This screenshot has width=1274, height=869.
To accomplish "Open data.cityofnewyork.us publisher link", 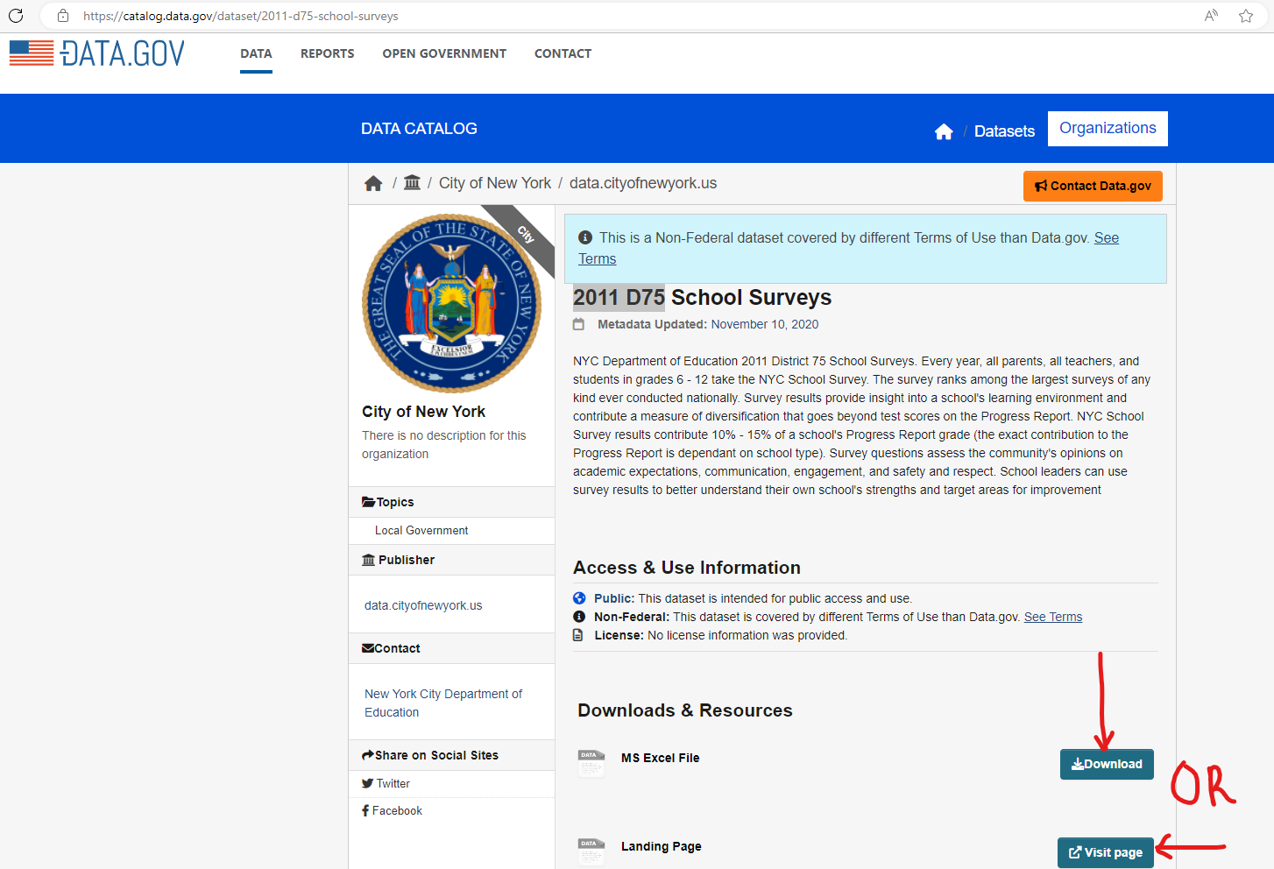I will pos(423,605).
